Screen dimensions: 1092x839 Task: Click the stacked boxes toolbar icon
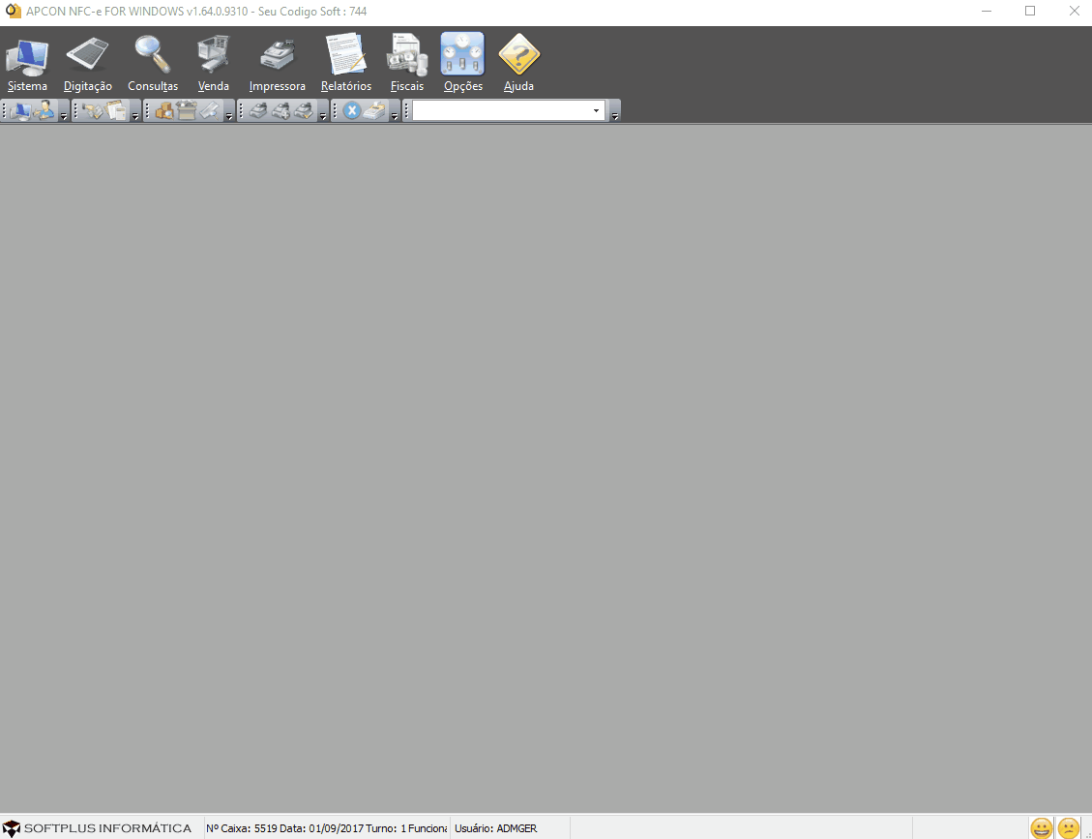pyautogui.click(x=163, y=110)
